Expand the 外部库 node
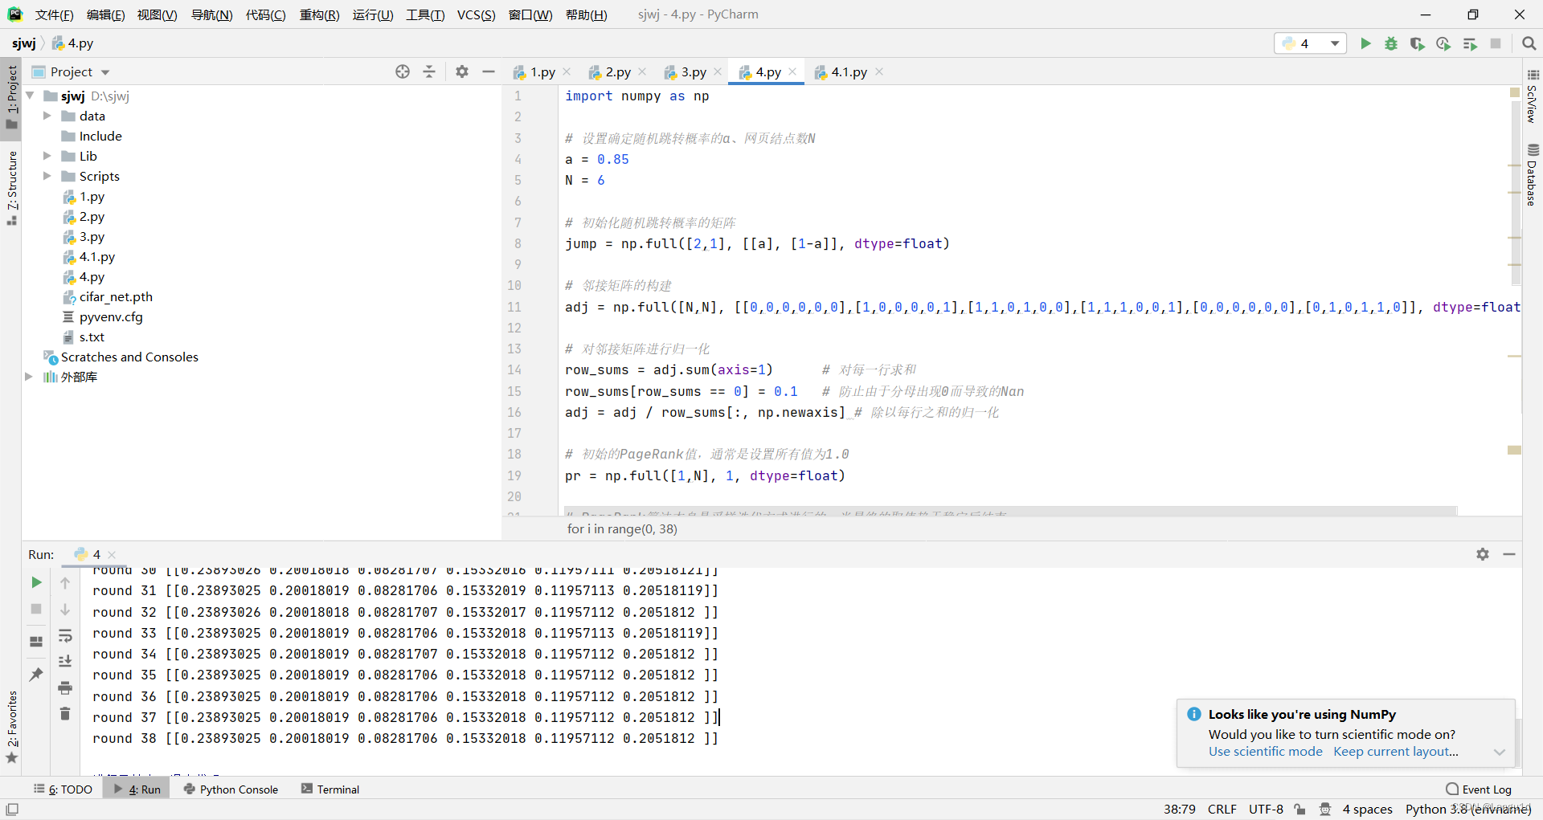The height and width of the screenshot is (820, 1543). (29, 377)
